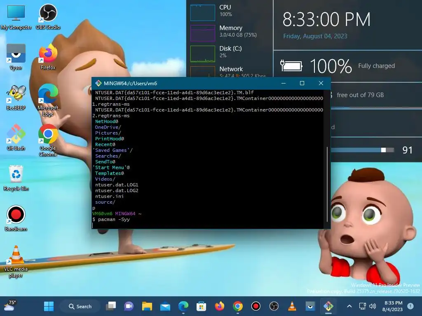Click the volume slider showing 91
Viewport: 422px width, 316px height.
[363, 150]
